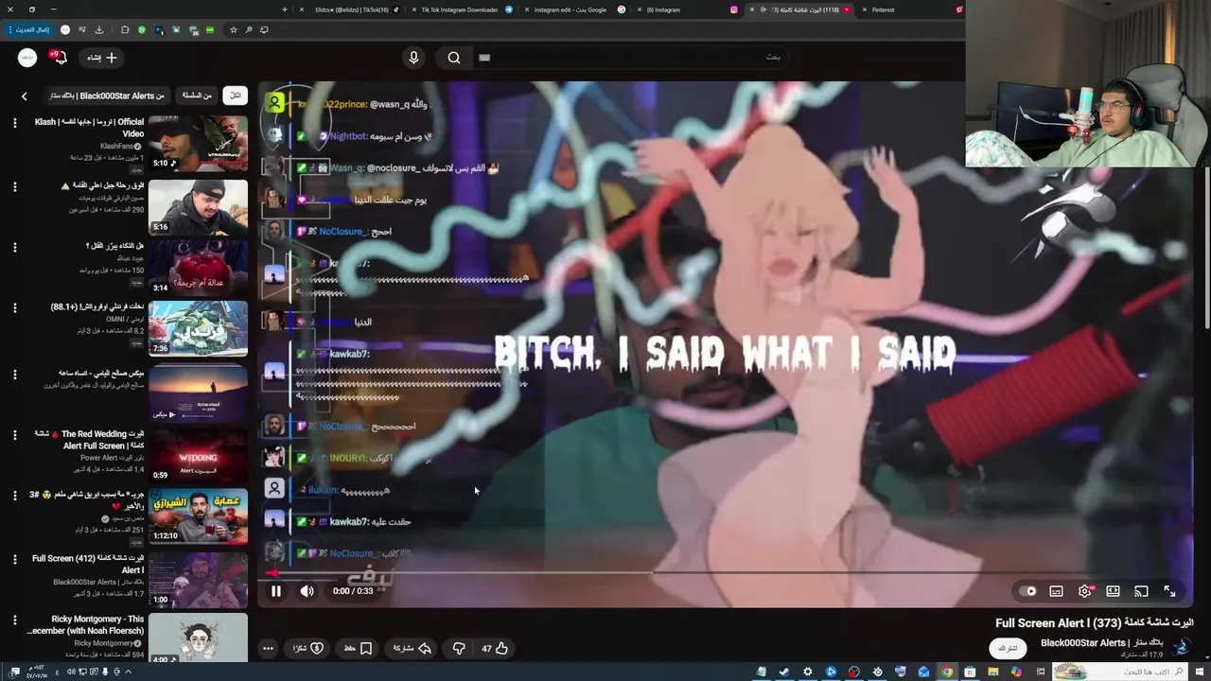This screenshot has width=1211, height=681.
Task: Subscribe to Black000Star Alerts with اشتراك button
Action: pos(1009,648)
